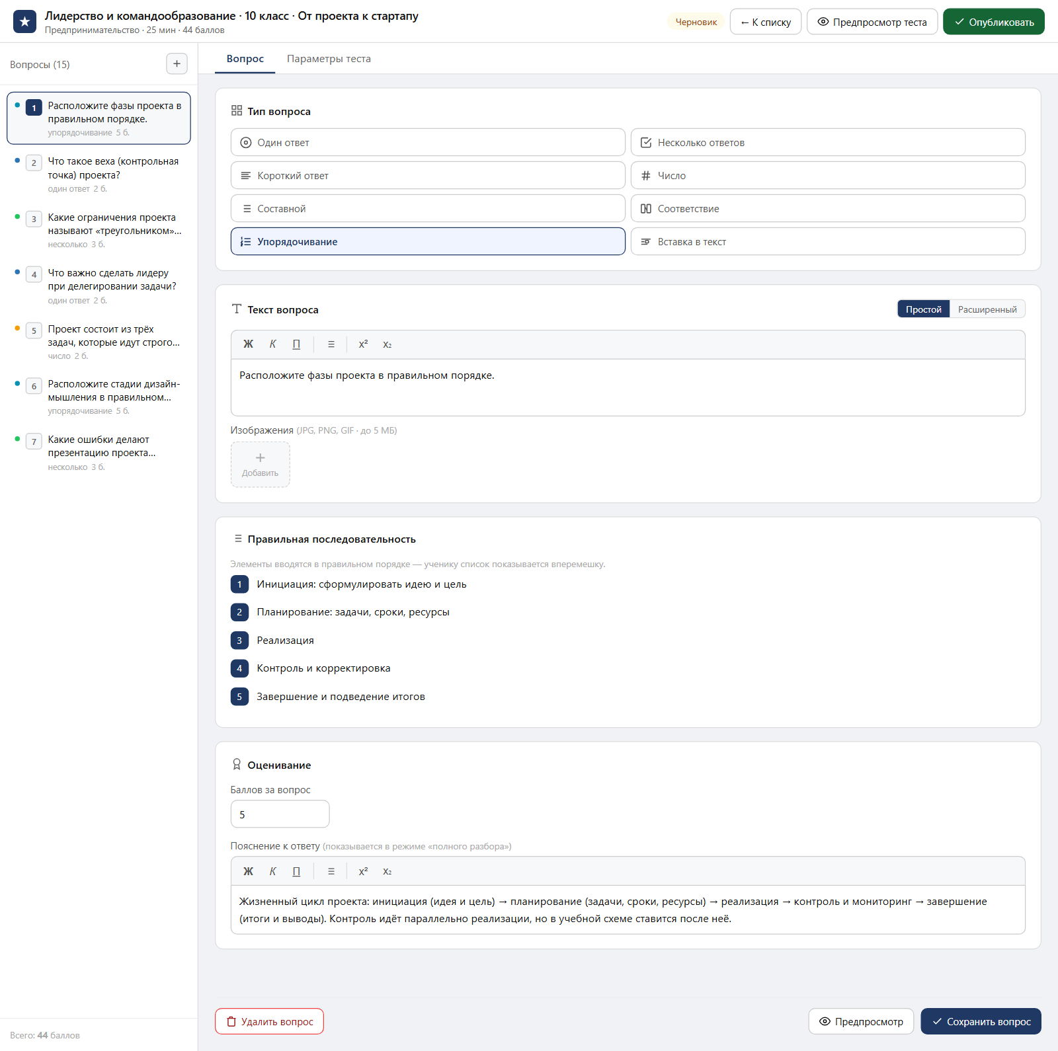This screenshot has height=1051, width=1058.
Task: Choose the 'Короткий ответ' question type
Action: click(428, 175)
